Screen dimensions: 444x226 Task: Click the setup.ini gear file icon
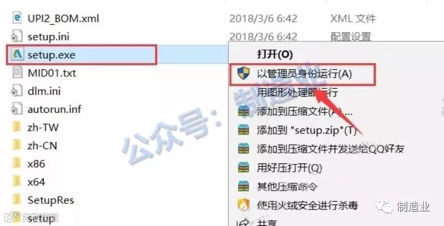pyautogui.click(x=17, y=37)
